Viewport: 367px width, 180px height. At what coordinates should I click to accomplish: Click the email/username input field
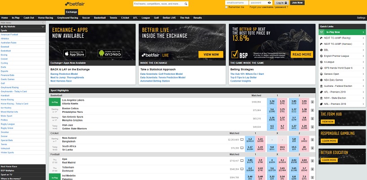[236, 3]
